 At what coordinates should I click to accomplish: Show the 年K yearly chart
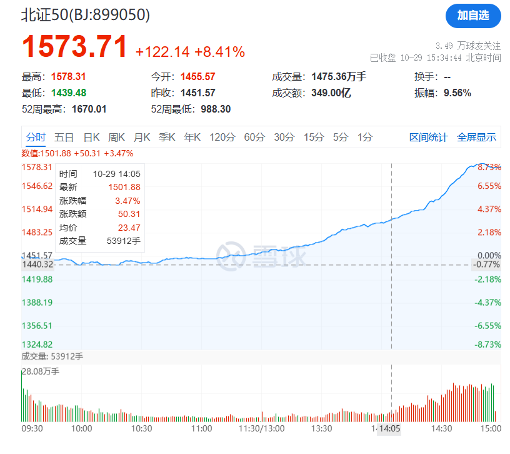[x=192, y=138]
